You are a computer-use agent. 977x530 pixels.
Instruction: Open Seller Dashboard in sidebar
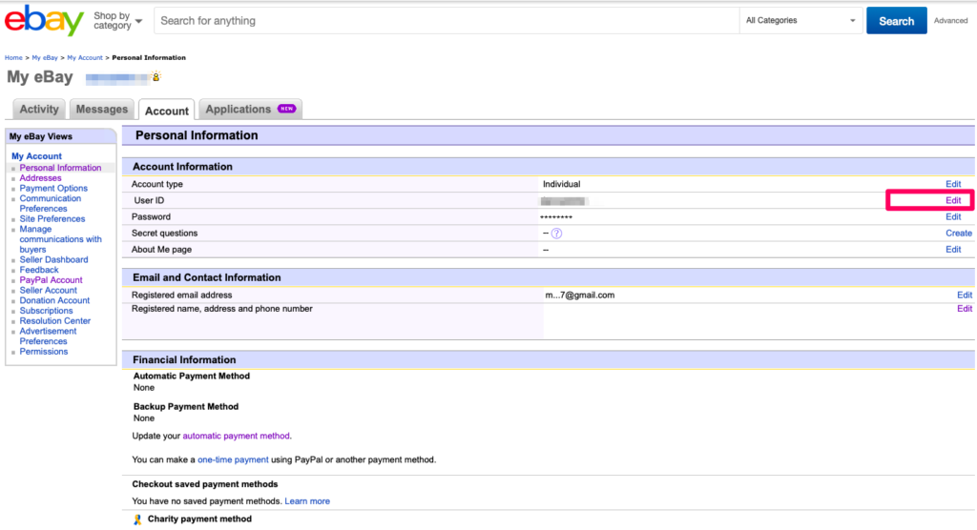[x=53, y=259]
